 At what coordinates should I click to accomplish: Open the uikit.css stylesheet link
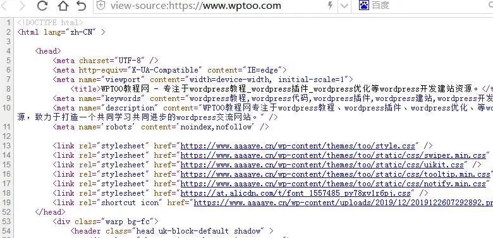pos(322,165)
